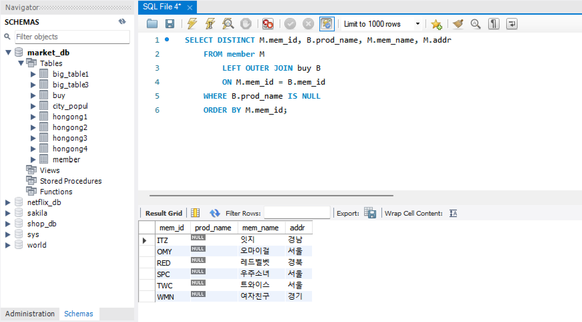Open a SQL script file with folder icon
Screen dimensions: 582x322
point(152,24)
